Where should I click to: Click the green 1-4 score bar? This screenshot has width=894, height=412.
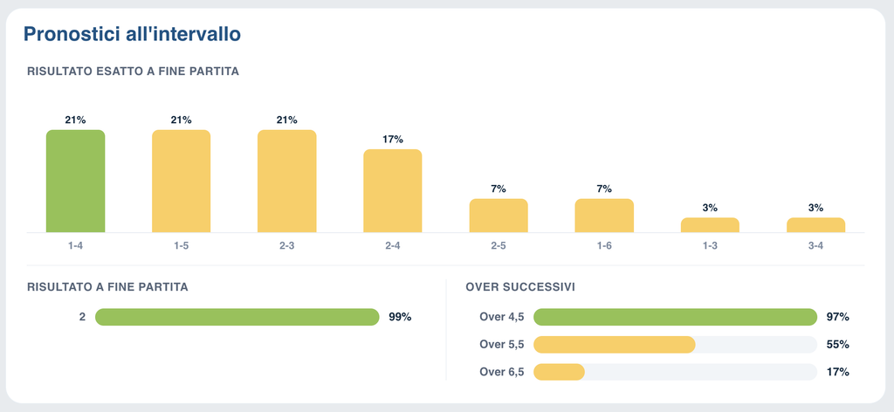pos(75,182)
